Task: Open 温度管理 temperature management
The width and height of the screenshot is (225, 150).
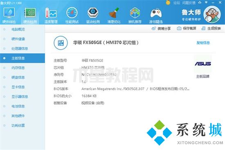Action: coord(51,16)
